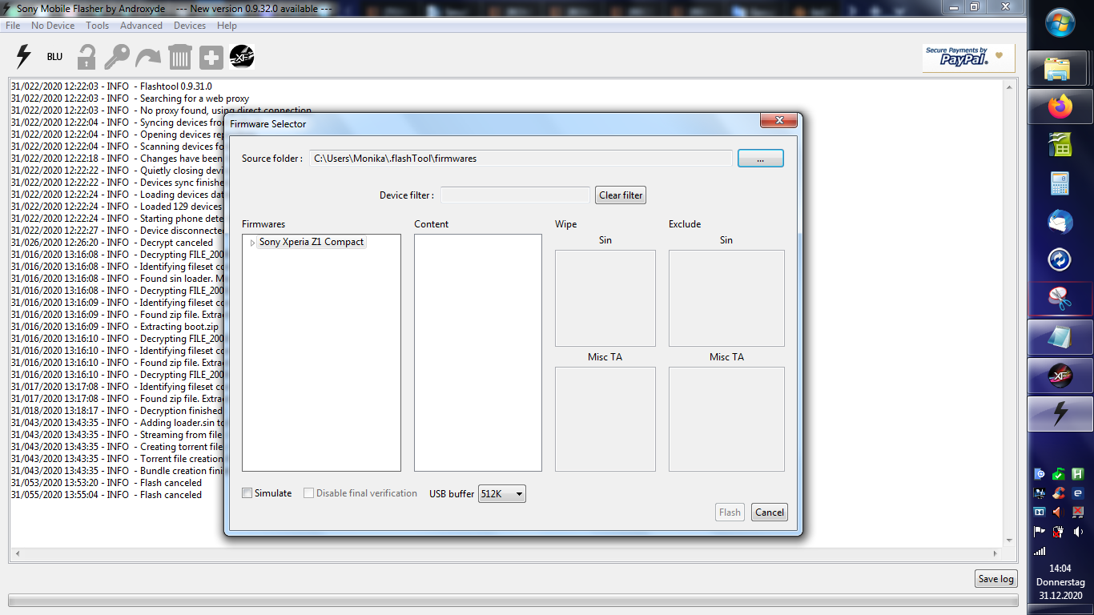1094x615 pixels.
Task: Click the Dolby audio tray icon
Action: click(1040, 512)
